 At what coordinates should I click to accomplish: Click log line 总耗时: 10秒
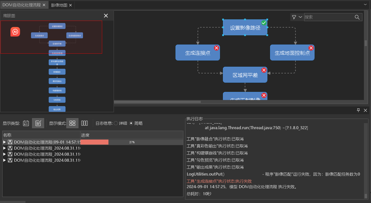pos(199,194)
